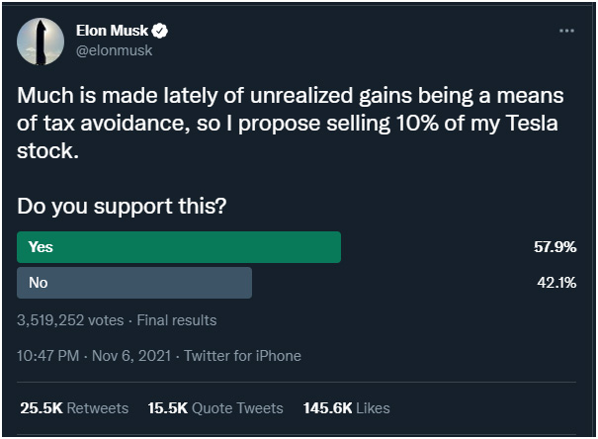This screenshot has width=598, height=439.
Task: Click the blue verified checkmark badge
Action: (160, 31)
